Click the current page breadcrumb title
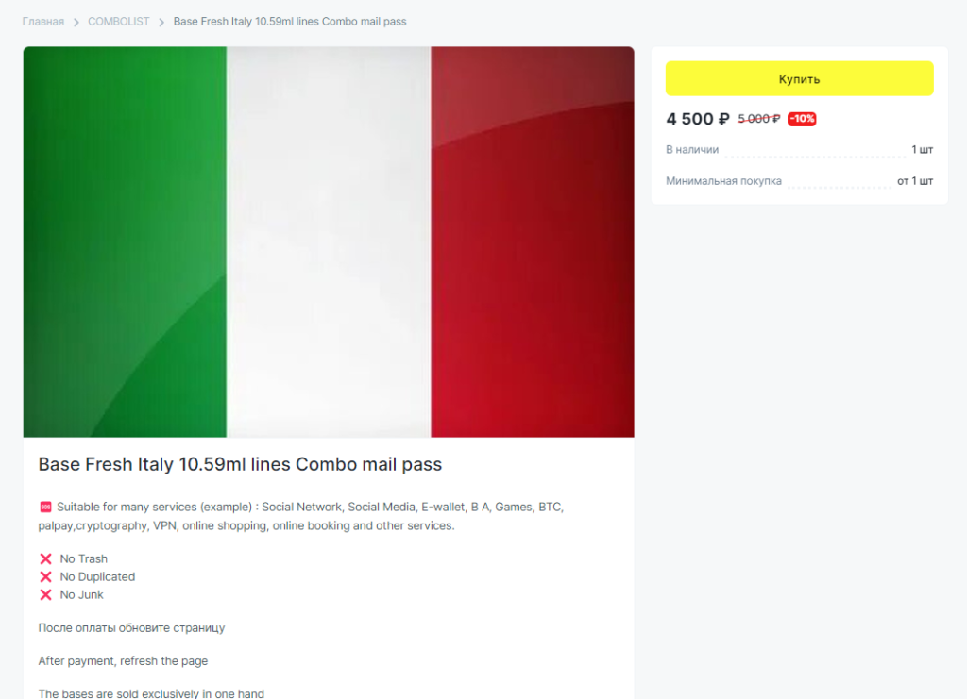 pos(290,22)
